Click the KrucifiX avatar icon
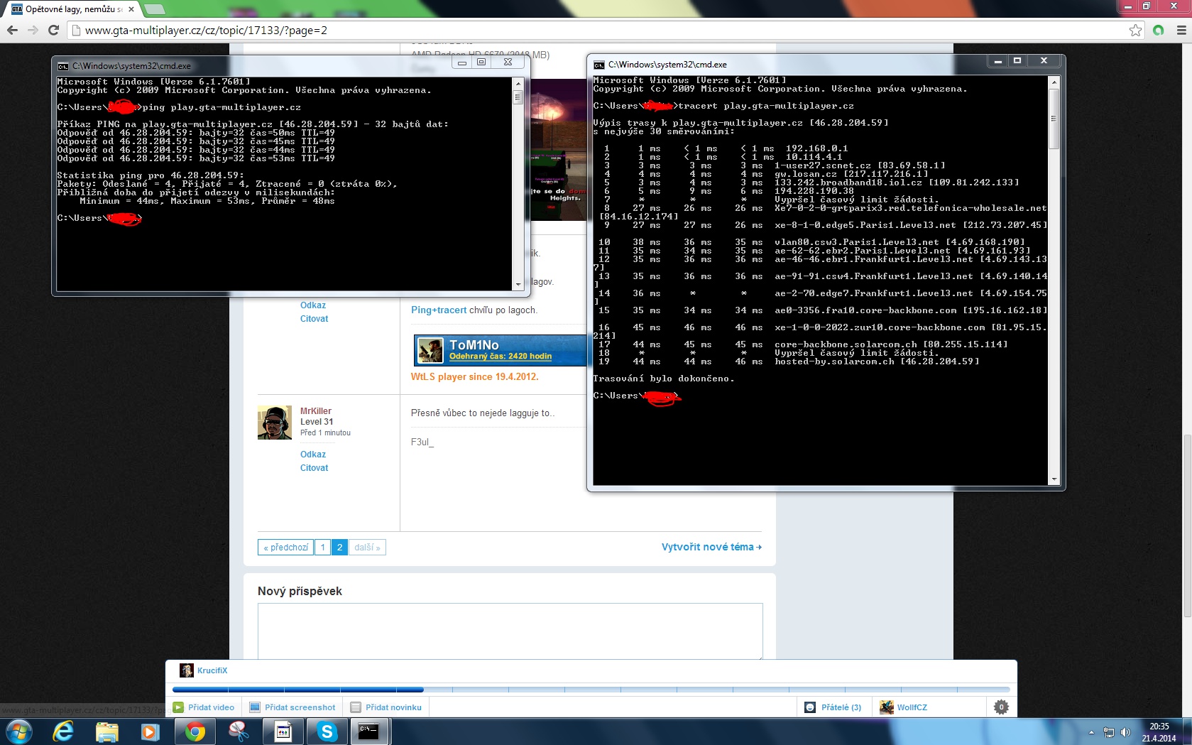The image size is (1192, 745). [187, 670]
